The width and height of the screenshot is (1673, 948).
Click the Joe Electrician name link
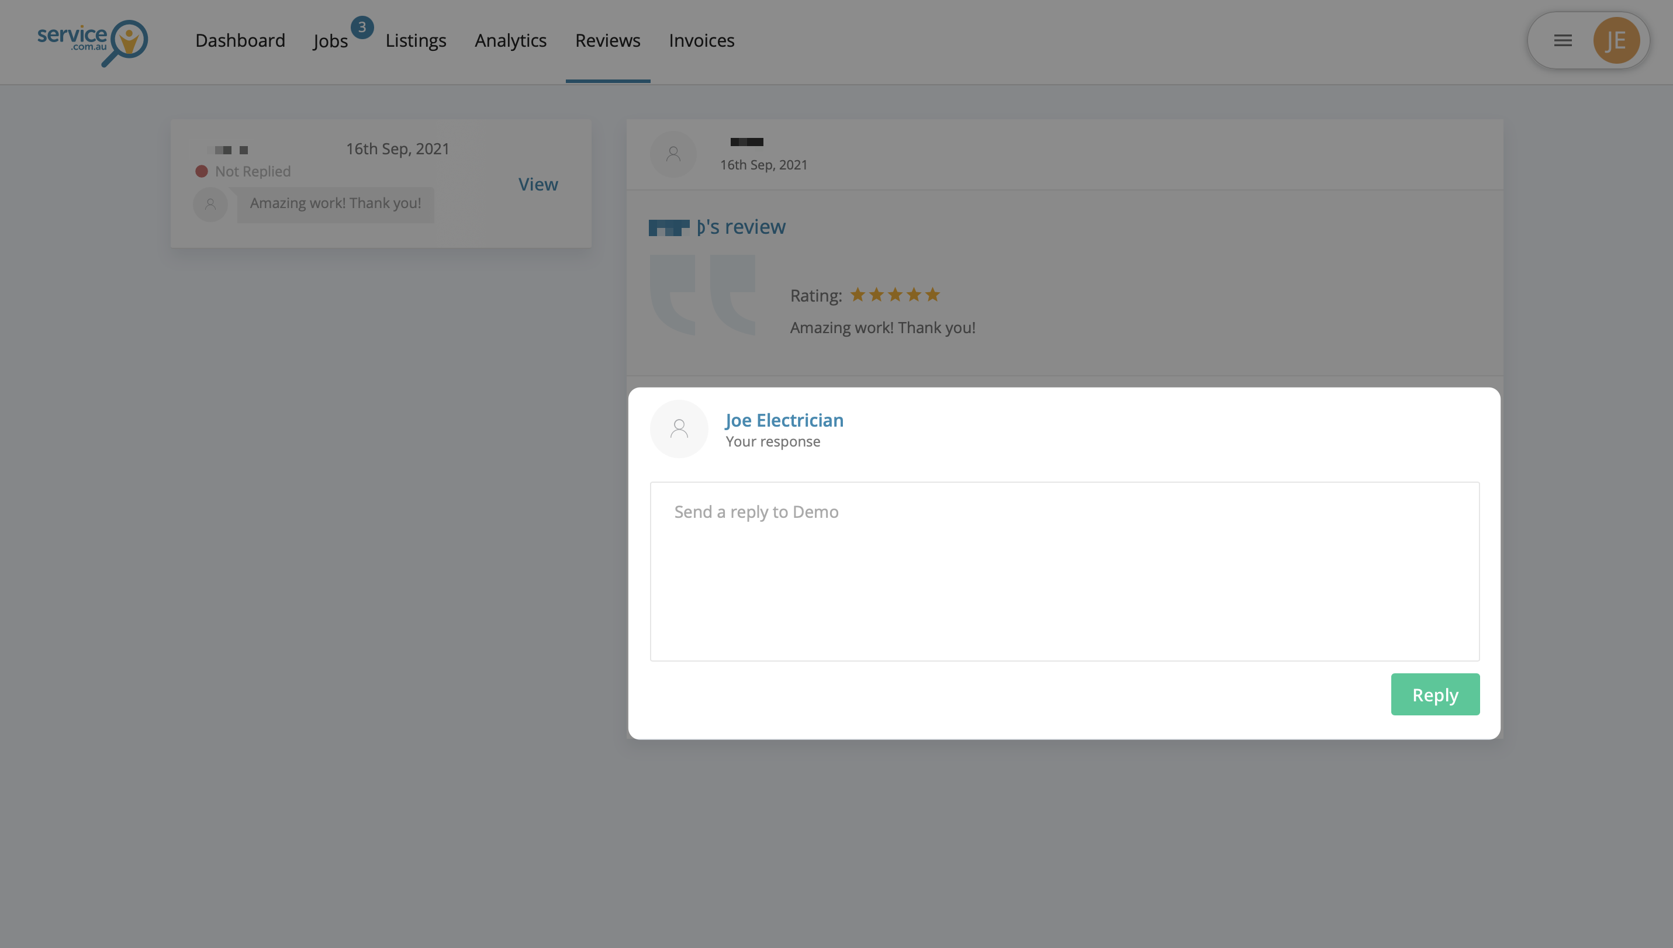pos(784,420)
